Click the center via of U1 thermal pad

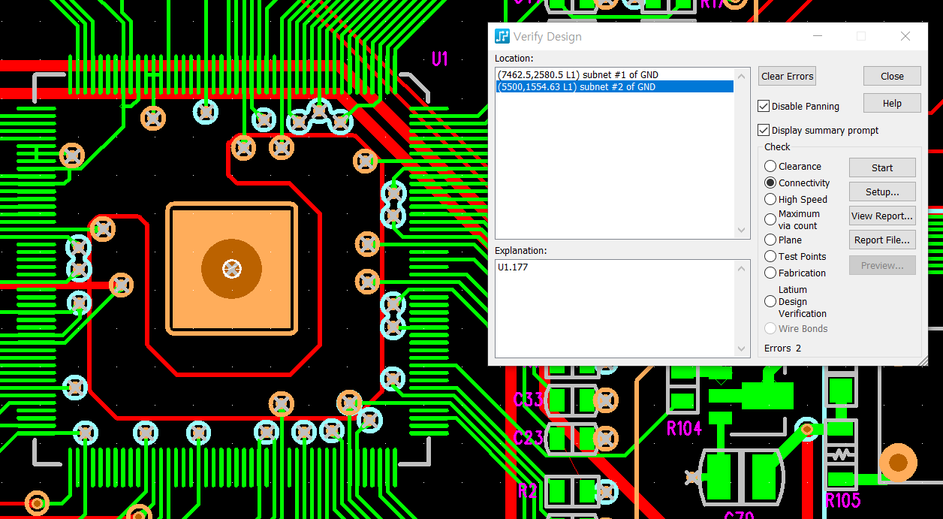tap(232, 269)
